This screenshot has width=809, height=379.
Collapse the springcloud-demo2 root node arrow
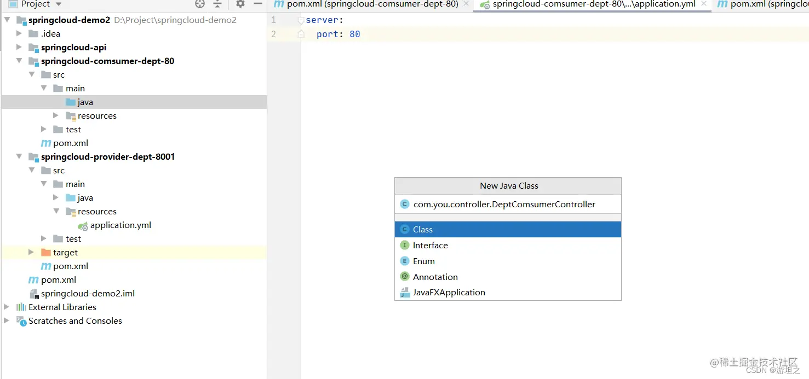coord(7,20)
